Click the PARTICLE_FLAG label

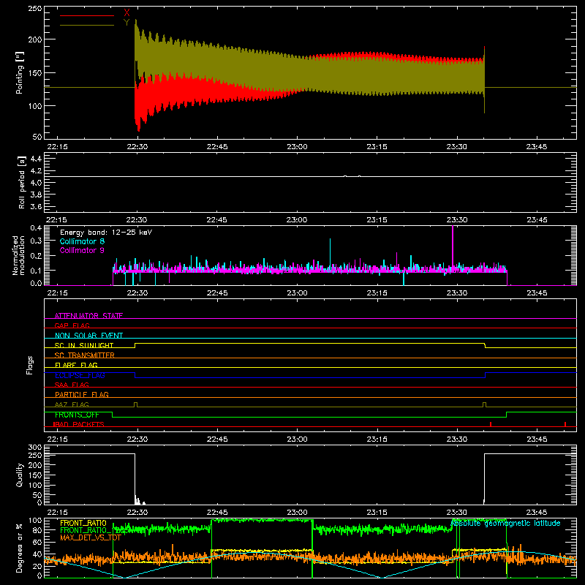tap(82, 394)
